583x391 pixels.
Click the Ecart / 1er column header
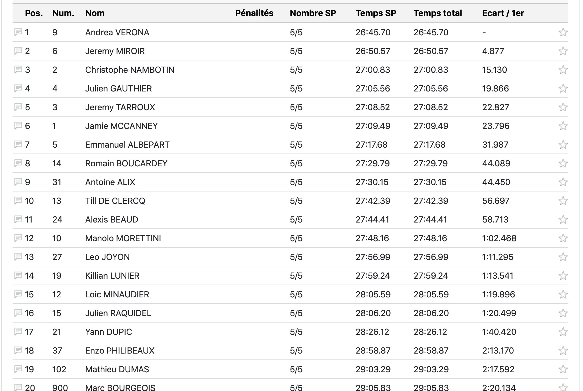click(503, 13)
